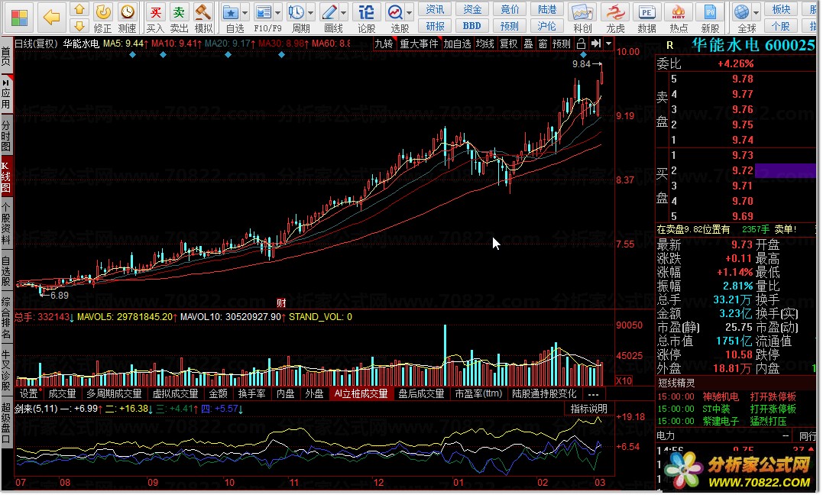Click the 财 financial marker on chart

(281, 302)
